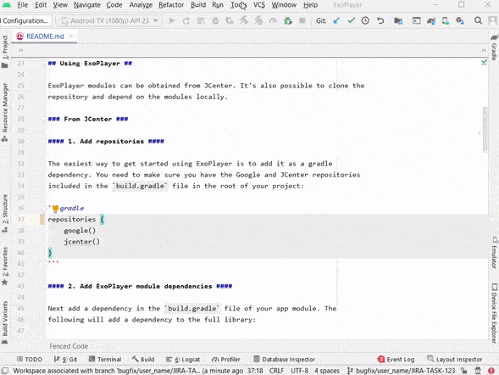Open the Profiler tool window

(226, 360)
